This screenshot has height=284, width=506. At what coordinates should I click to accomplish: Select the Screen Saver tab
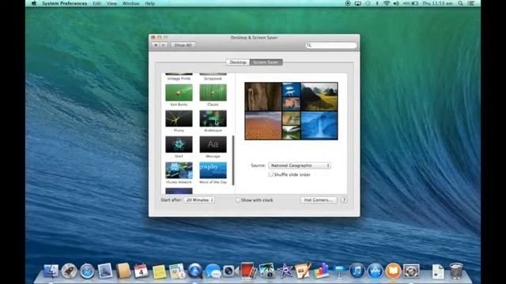coord(266,62)
